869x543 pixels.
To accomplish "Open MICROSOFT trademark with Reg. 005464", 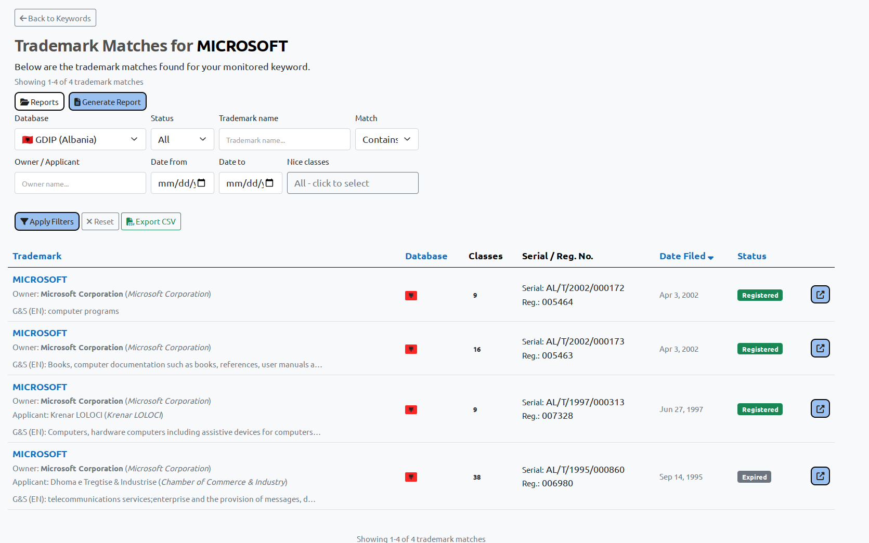I will coord(40,280).
